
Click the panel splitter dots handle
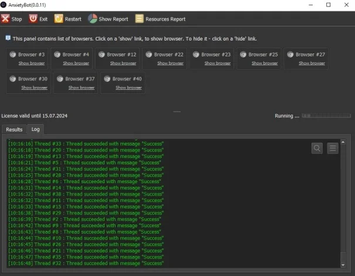[177, 112]
